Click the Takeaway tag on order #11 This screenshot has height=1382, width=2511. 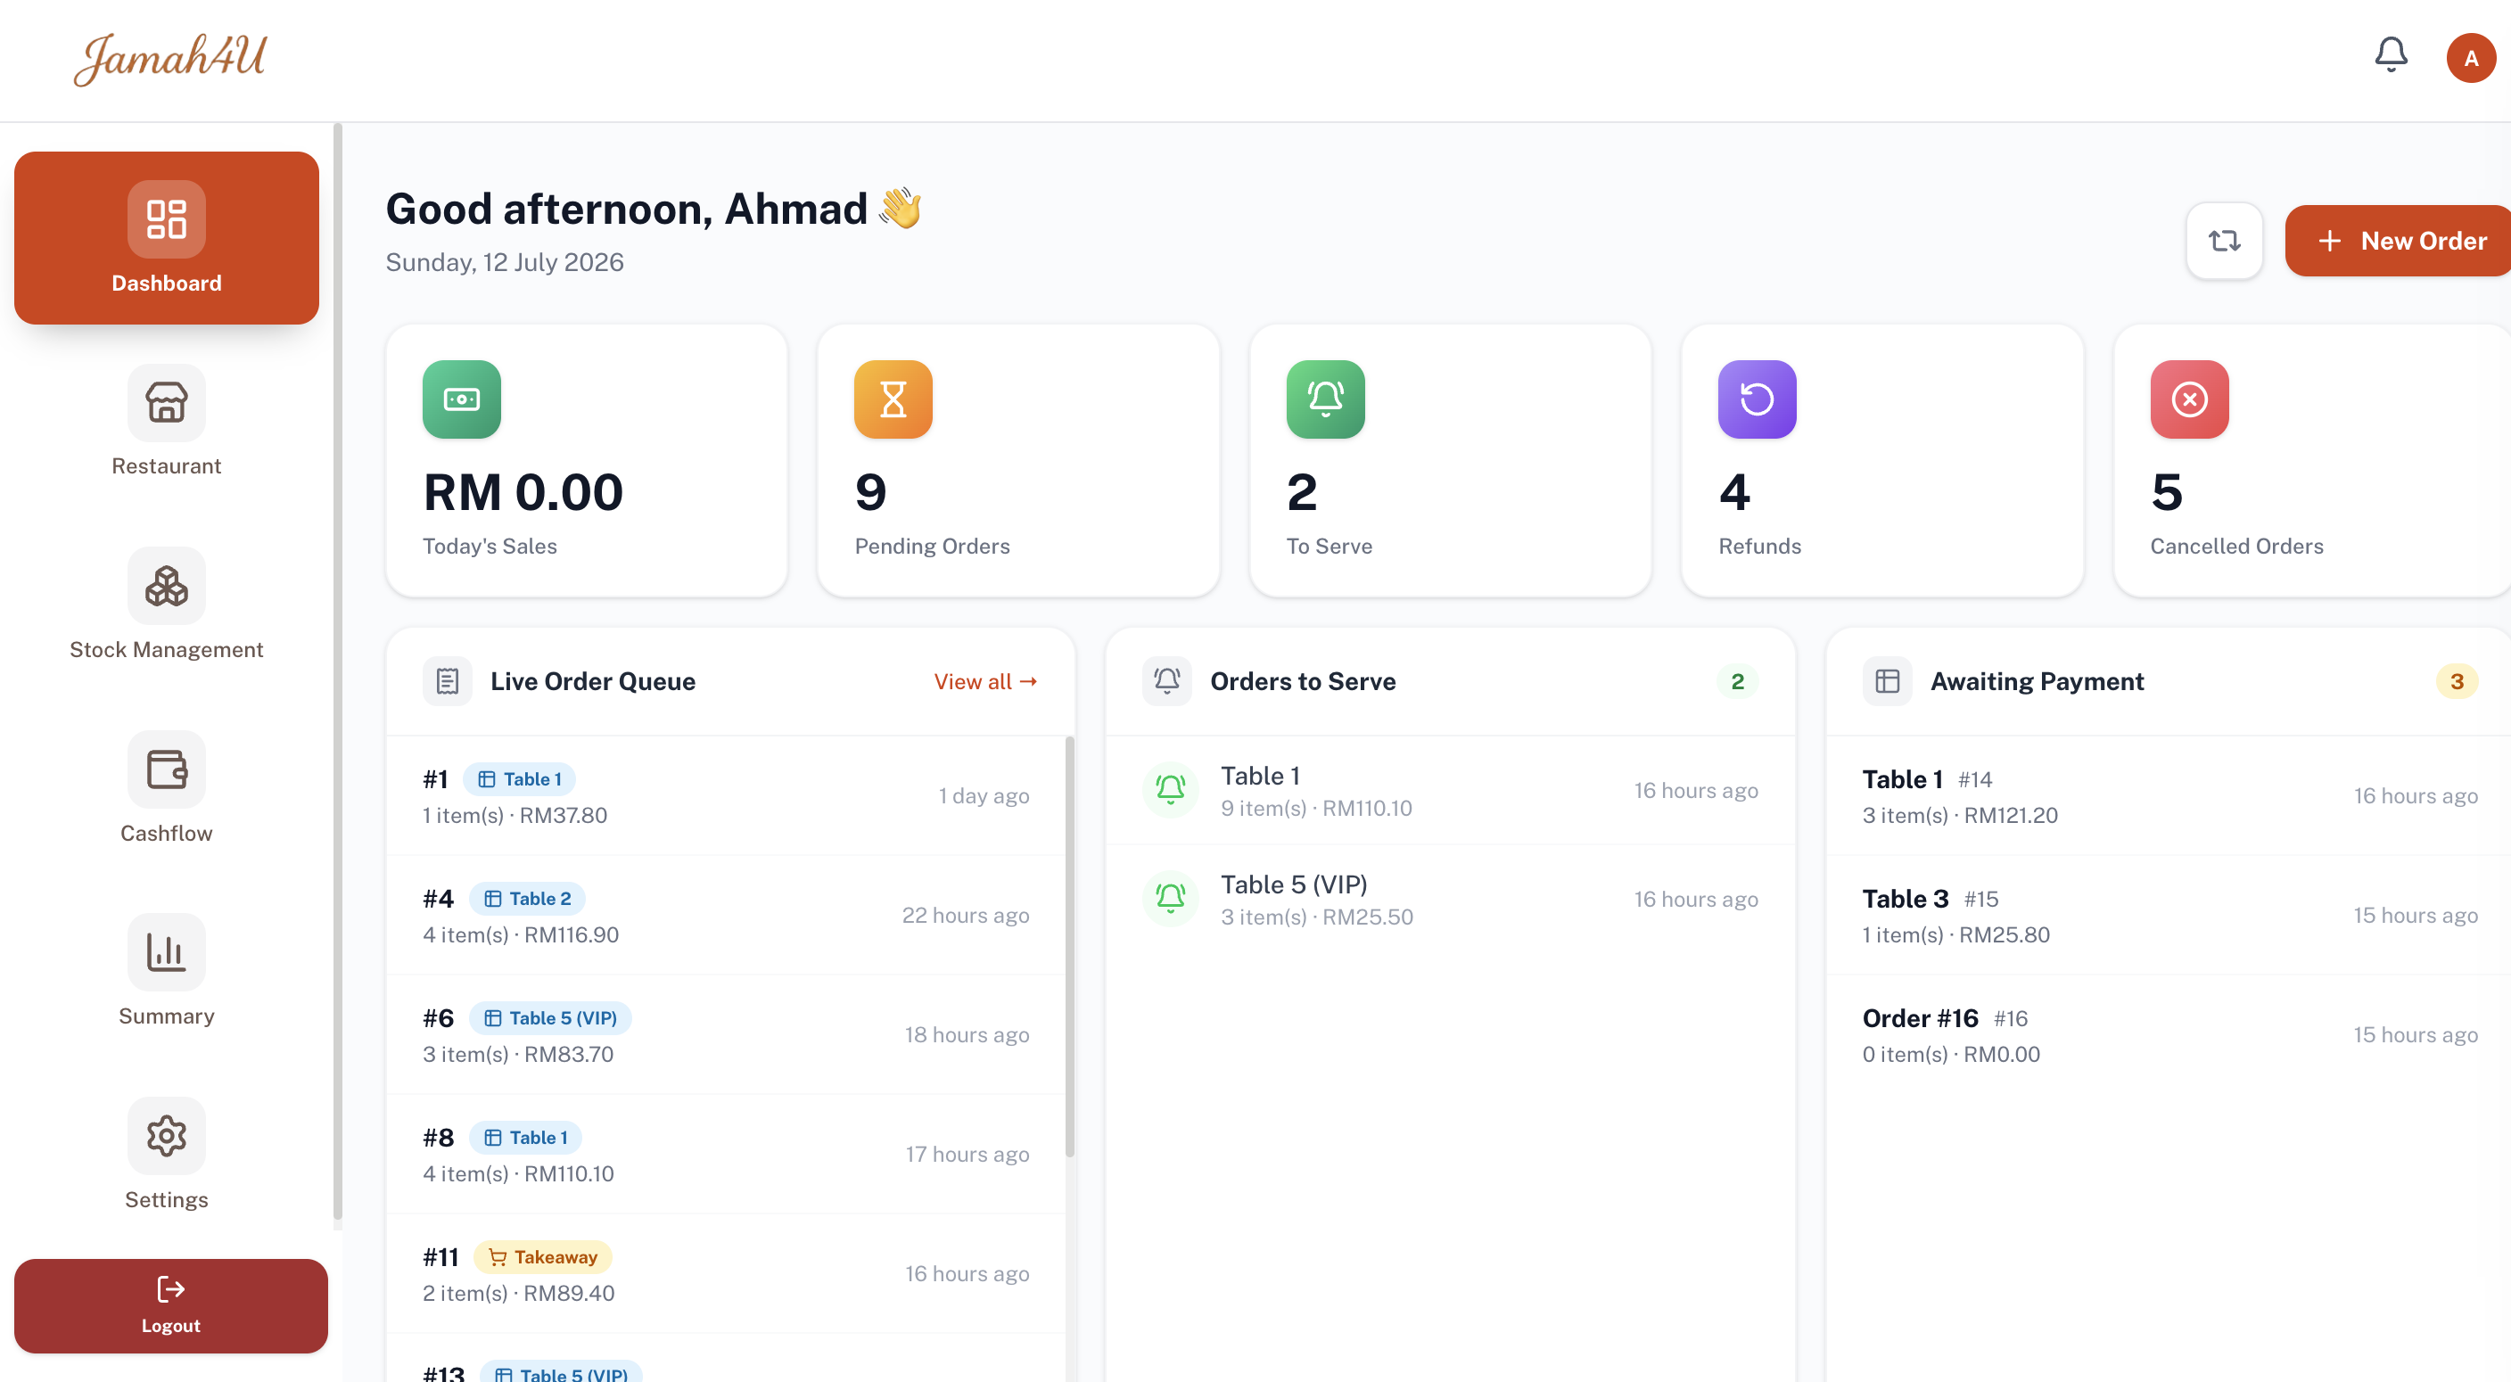click(543, 1257)
